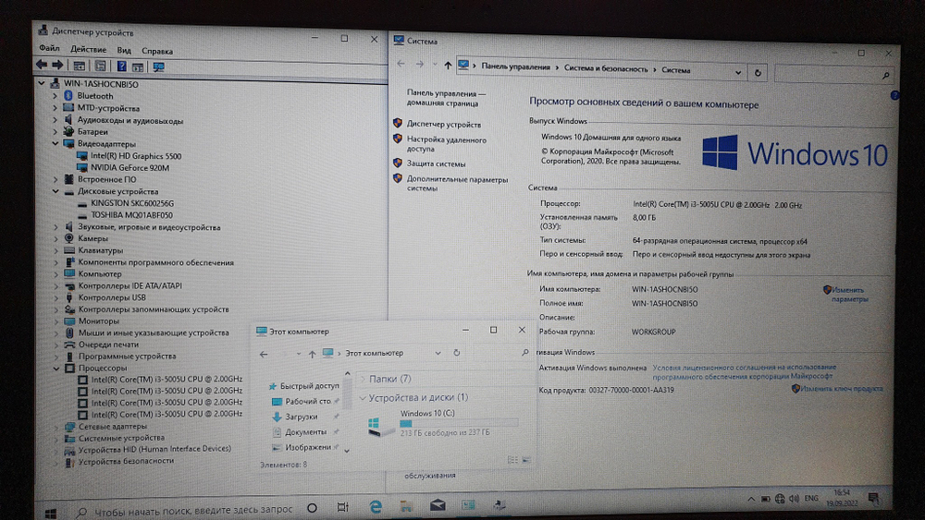925x520 pixels.
Task: Open Настройка удаленного доступа link
Action: coord(447,144)
